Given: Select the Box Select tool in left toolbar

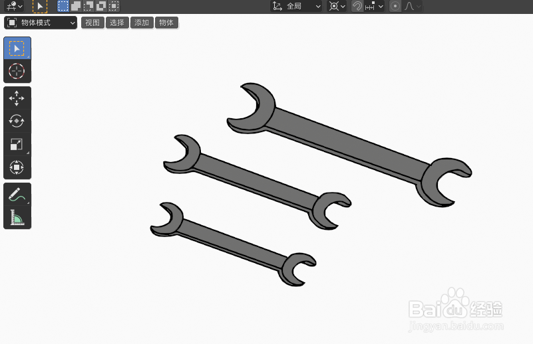Looking at the screenshot, I should [17, 48].
